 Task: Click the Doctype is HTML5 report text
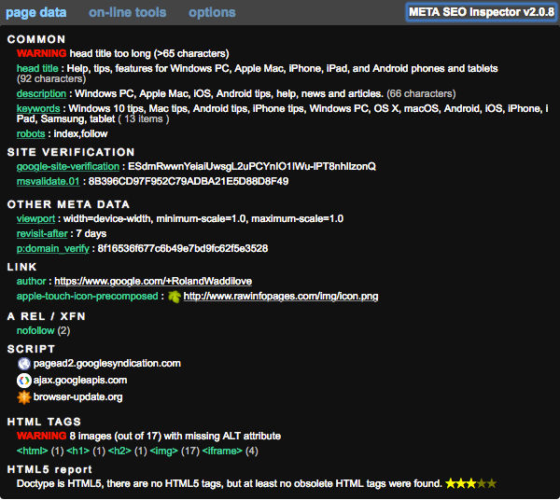230,483
